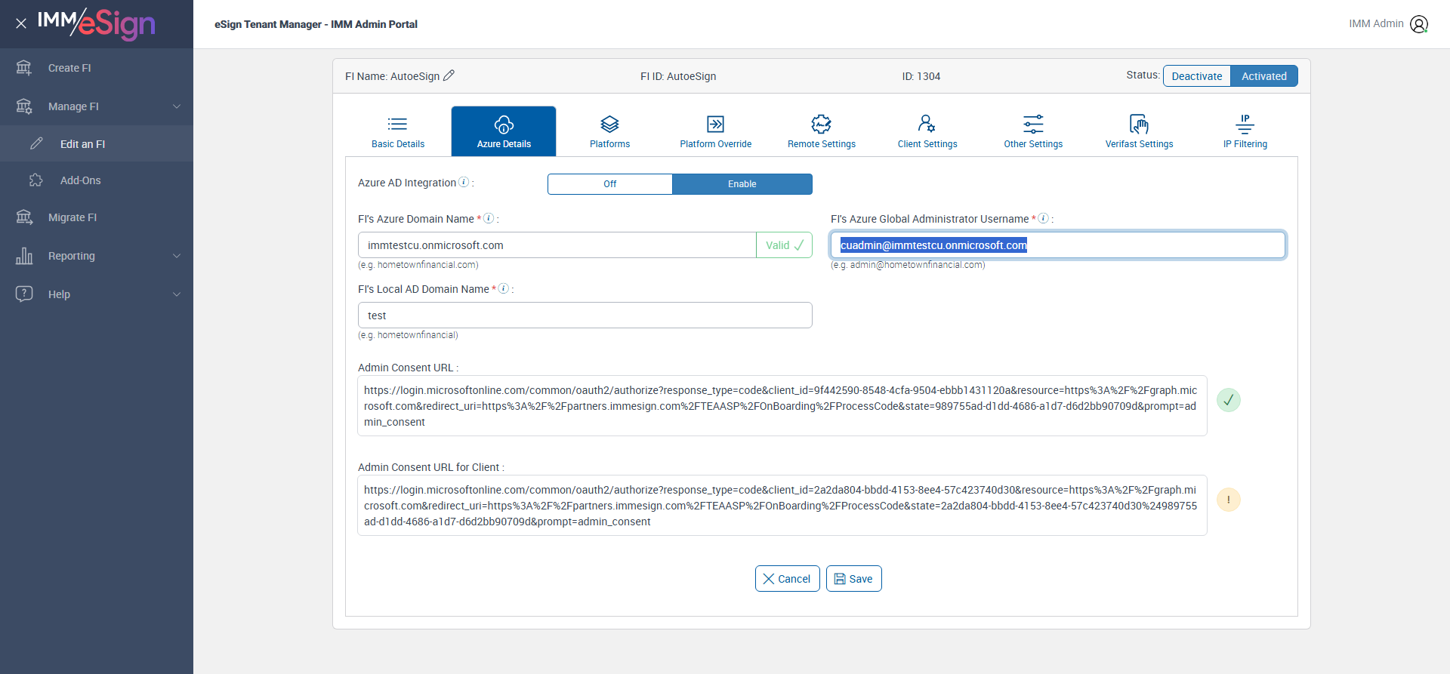Open Create FI in the sidebar
The image size is (1450, 674).
point(97,68)
